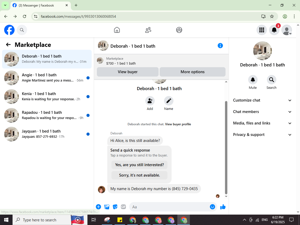300x225 pixels.
Task: Open Deborah 1 bed 1 bath conversation
Action: tap(47, 59)
